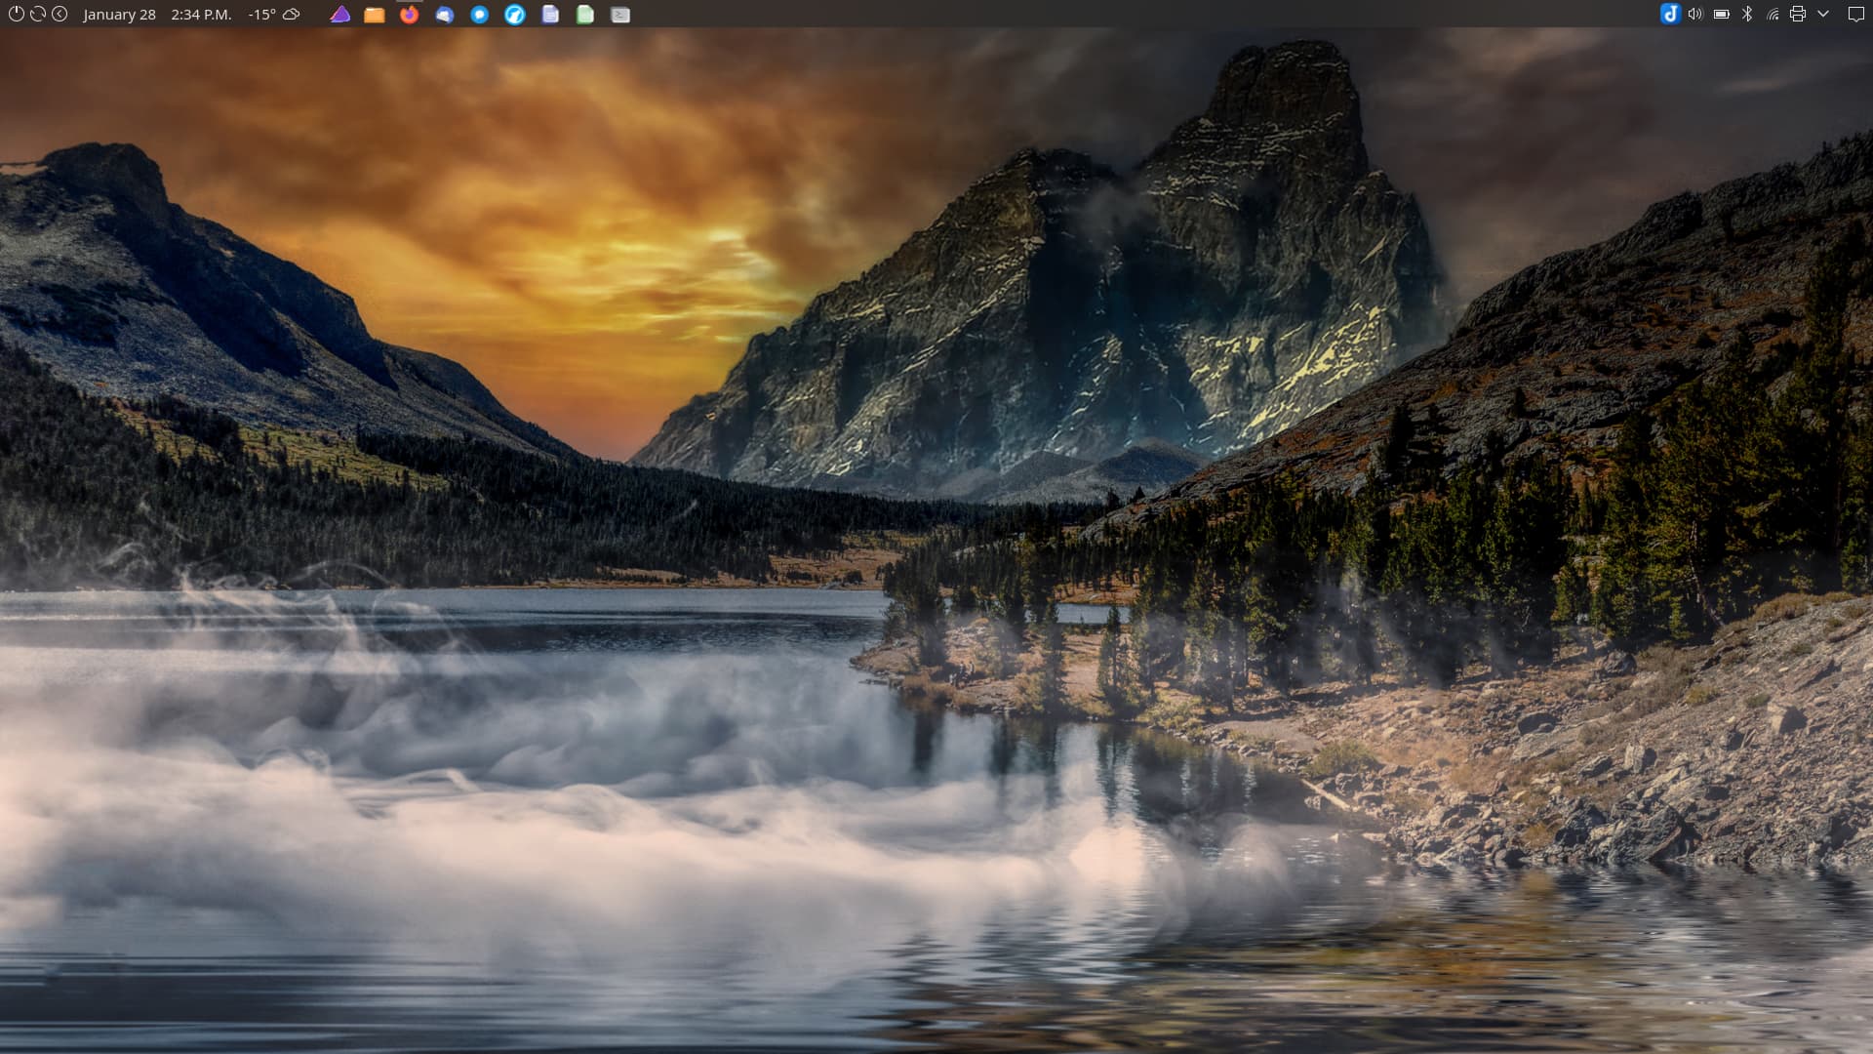Click the 2:34 P.M. clock
The height and width of the screenshot is (1054, 1873).
[201, 15]
